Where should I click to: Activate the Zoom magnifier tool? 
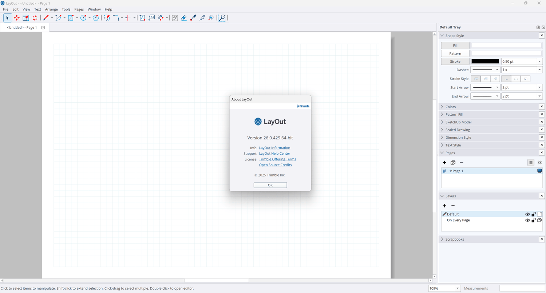coord(222,18)
